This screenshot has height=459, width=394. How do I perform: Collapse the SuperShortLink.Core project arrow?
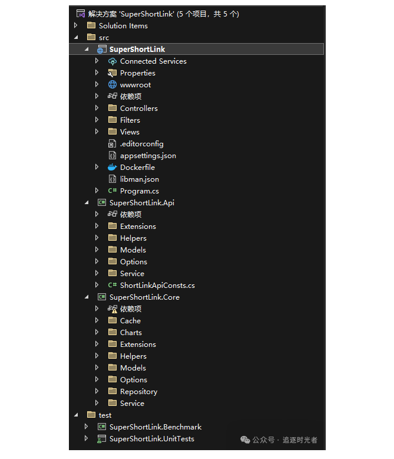[87, 297]
